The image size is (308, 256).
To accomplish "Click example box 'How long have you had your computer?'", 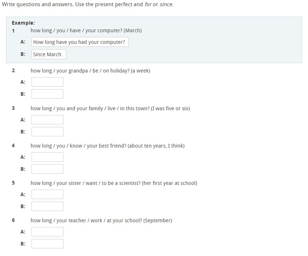I will [x=80, y=42].
